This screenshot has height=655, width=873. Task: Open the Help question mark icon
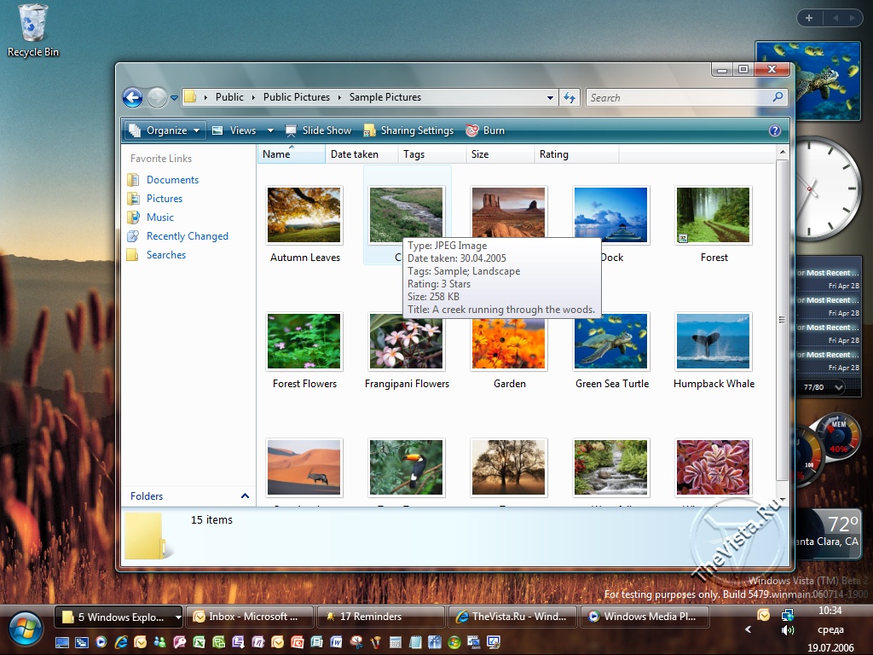[775, 130]
